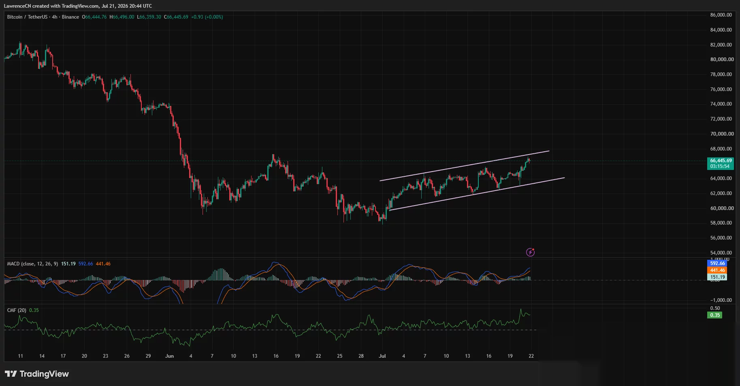This screenshot has width=740, height=386.
Task: Click the 54,000.00 price axis label
Action: click(721, 253)
